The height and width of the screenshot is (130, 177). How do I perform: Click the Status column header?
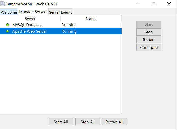pos(91,19)
